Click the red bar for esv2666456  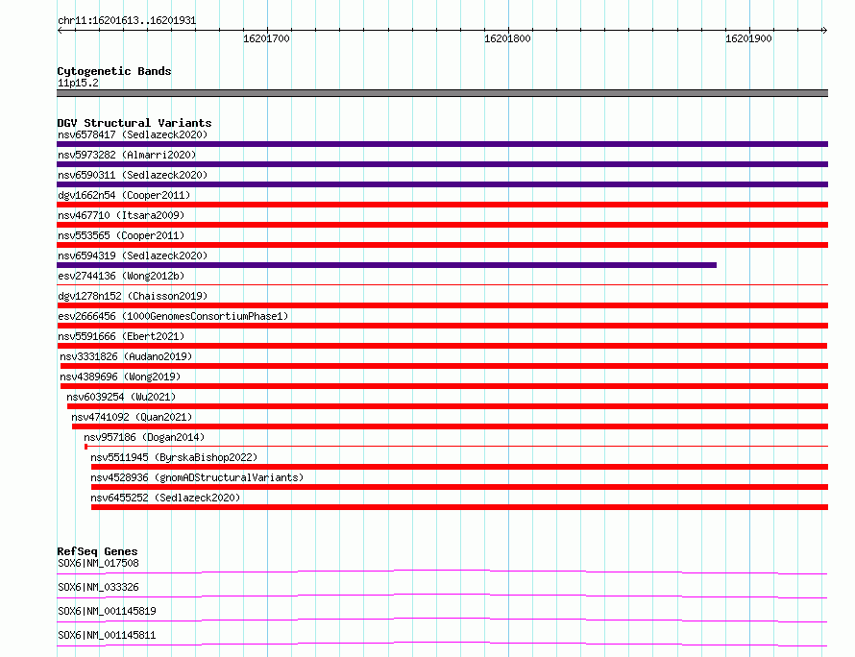[442, 326]
